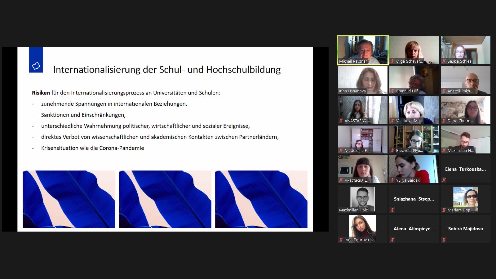This screenshot has width=496, height=279.
Task: Click the bullet 'zunehmende Spannungen in internationalen Beziehungen'
Action: (x=114, y=104)
